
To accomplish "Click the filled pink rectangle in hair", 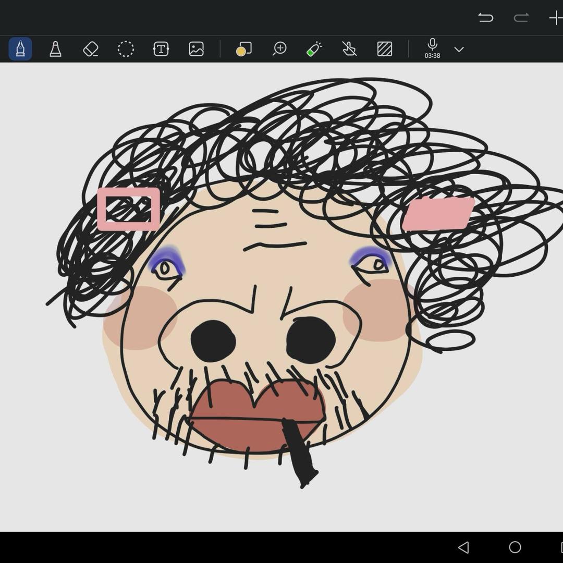I will point(438,213).
